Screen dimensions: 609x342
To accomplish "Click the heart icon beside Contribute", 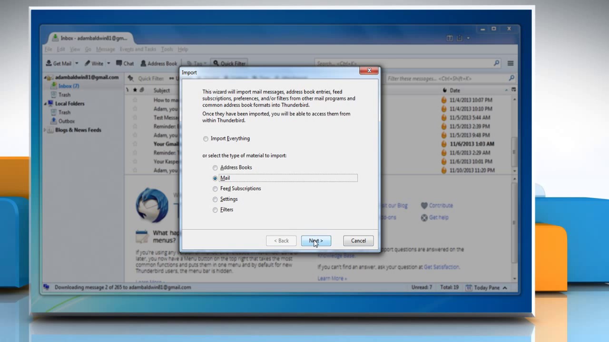I will point(424,206).
